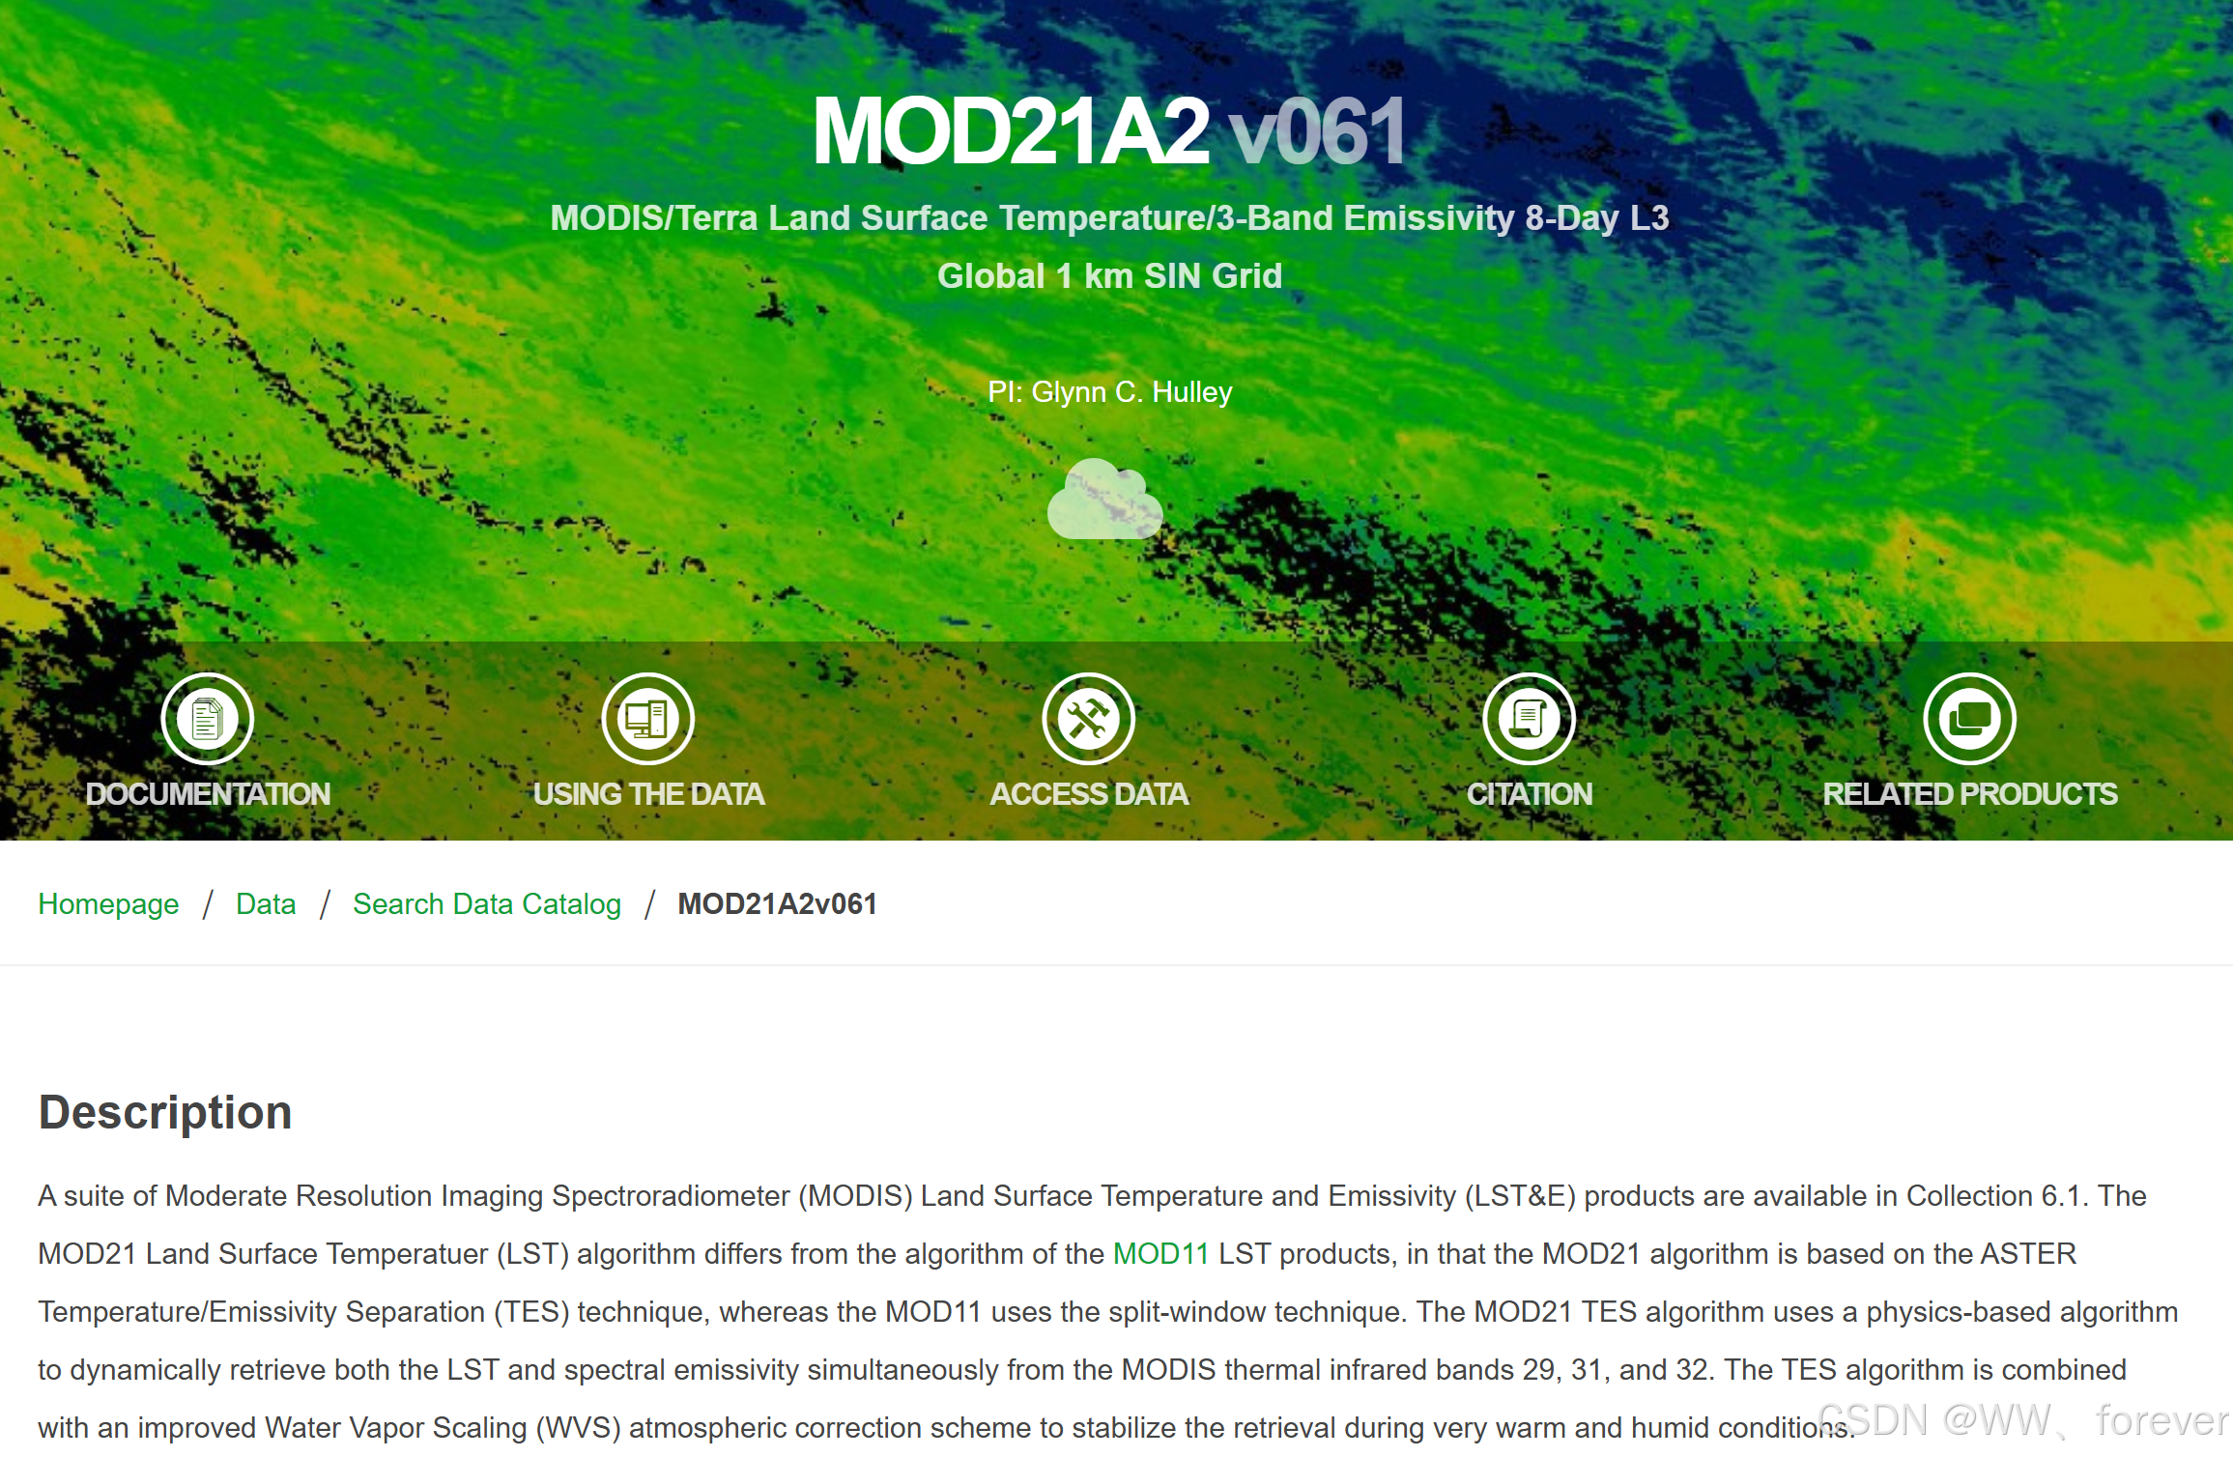Click the Related Products stacked-windows icon

pyautogui.click(x=1969, y=719)
